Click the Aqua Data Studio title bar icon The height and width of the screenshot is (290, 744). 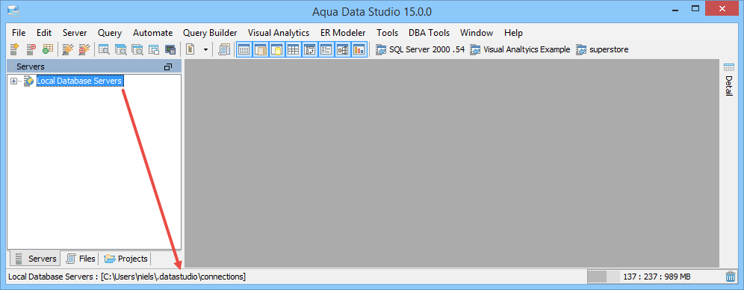13,10
